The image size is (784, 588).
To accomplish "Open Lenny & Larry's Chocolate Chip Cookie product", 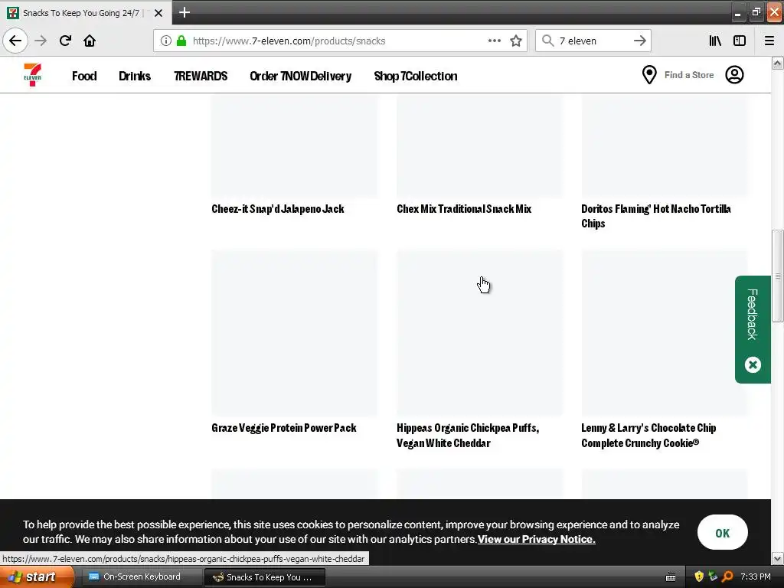I will point(648,436).
